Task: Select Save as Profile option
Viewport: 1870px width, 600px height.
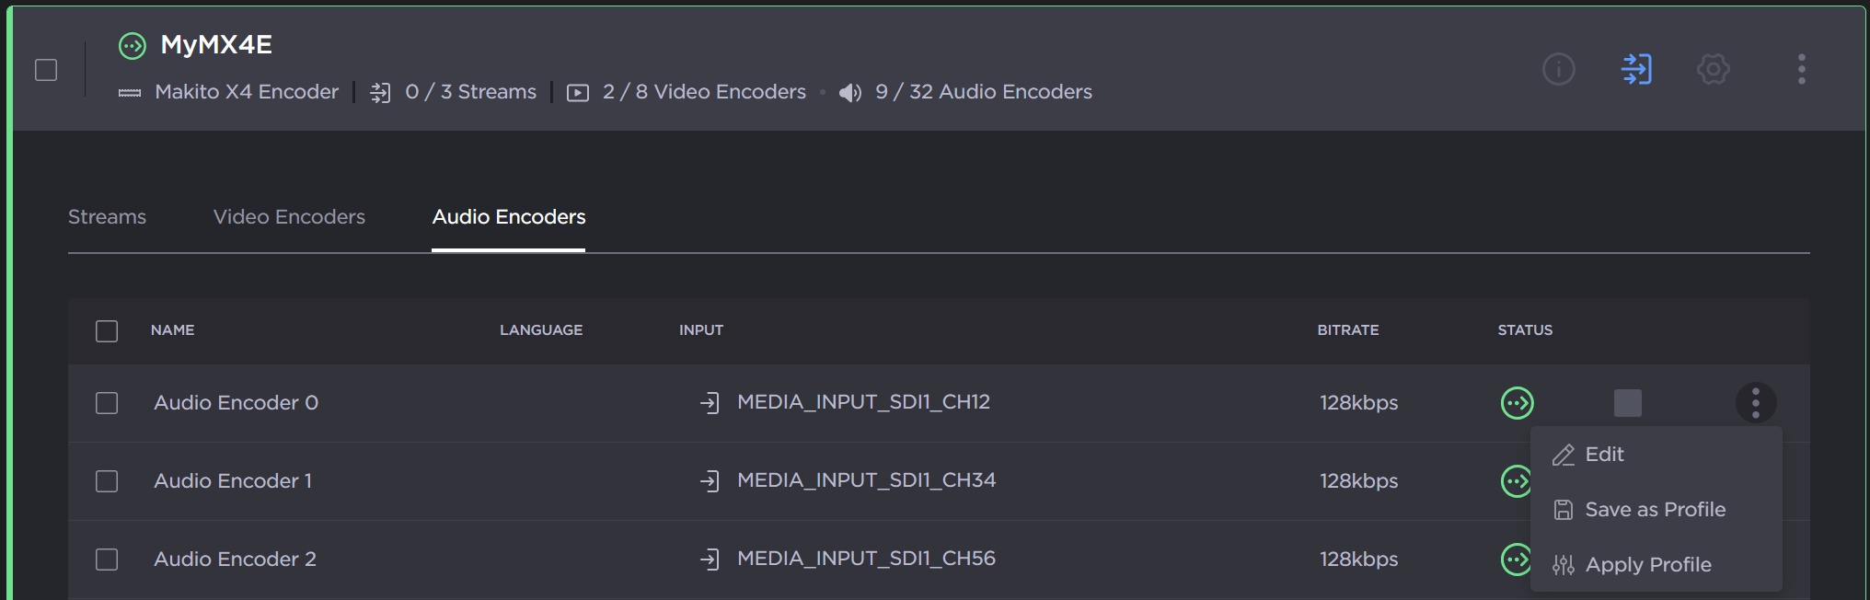Action: pyautogui.click(x=1654, y=510)
